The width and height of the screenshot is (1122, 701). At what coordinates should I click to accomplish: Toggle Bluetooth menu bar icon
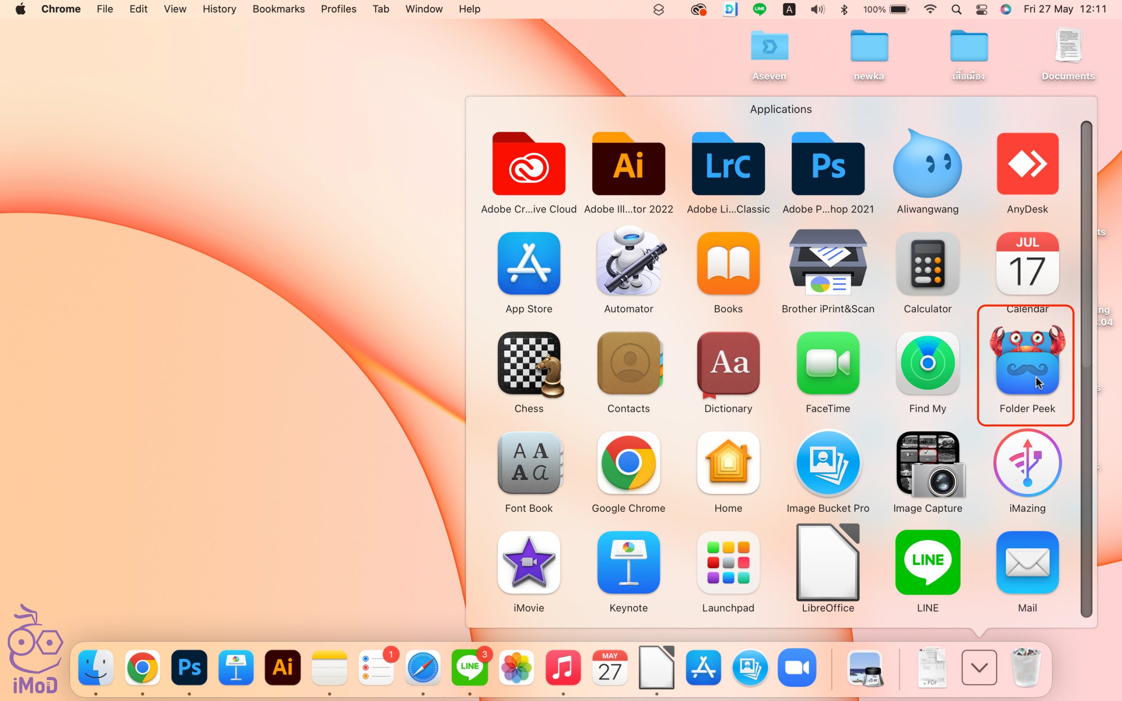[x=844, y=9]
